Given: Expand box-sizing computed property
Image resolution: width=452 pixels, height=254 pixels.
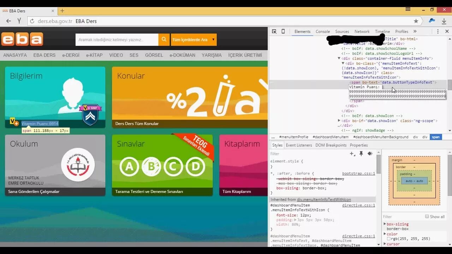Looking at the screenshot, I should [385, 224].
